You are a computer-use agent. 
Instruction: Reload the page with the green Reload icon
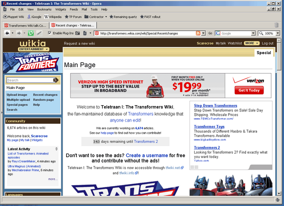(x=31, y=33)
